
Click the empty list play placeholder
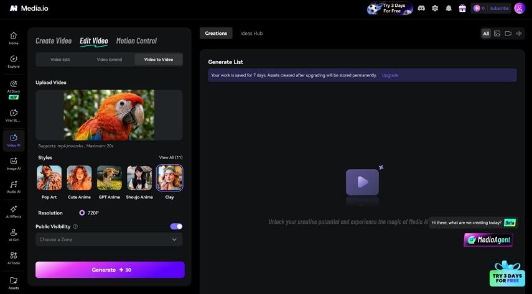362,183
